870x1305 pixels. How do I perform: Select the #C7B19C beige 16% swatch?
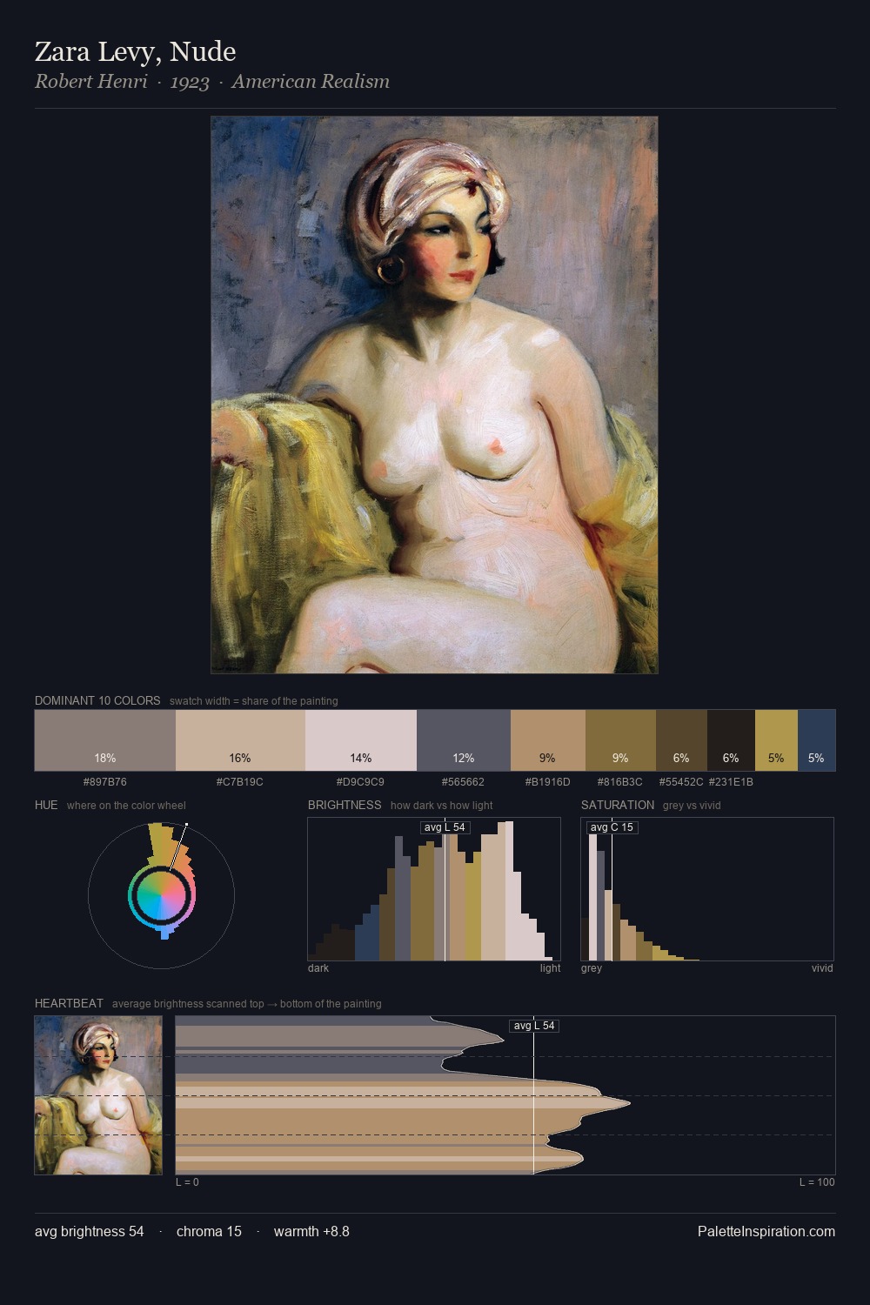[240, 740]
